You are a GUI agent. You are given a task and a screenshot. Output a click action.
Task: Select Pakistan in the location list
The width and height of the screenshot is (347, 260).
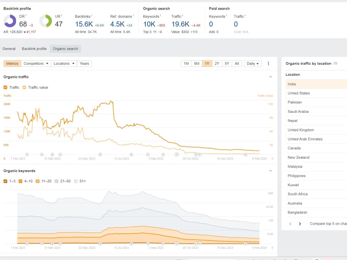pyautogui.click(x=316, y=102)
